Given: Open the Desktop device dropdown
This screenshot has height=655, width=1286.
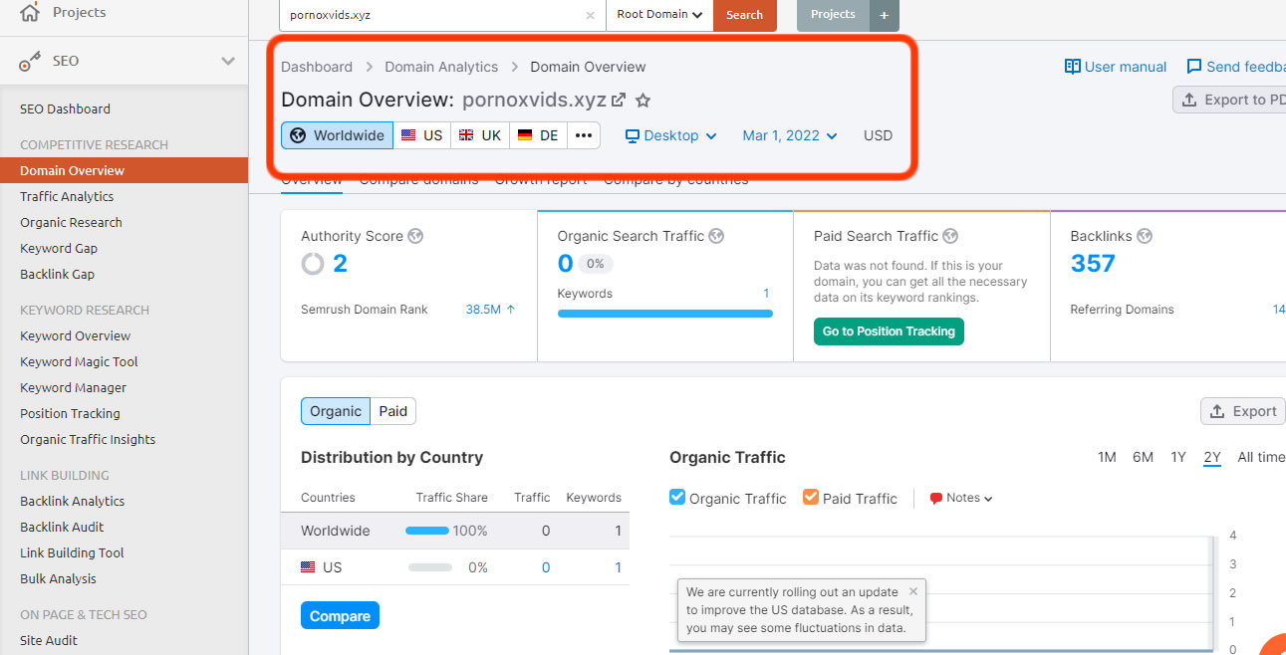Looking at the screenshot, I should click(670, 135).
